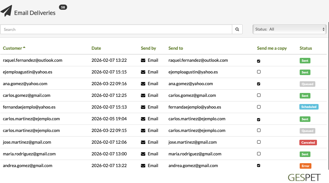This screenshot has width=329, height=183.
Task: Sort by the Status column header
Action: point(306,48)
